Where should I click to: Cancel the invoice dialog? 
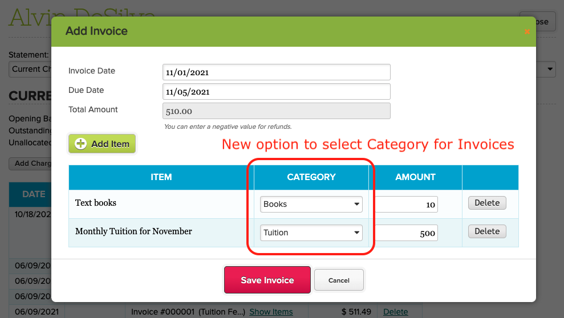[339, 280]
